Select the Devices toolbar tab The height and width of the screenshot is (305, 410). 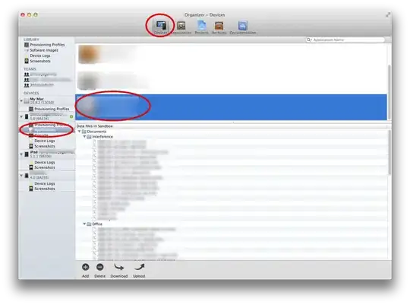pos(160,27)
